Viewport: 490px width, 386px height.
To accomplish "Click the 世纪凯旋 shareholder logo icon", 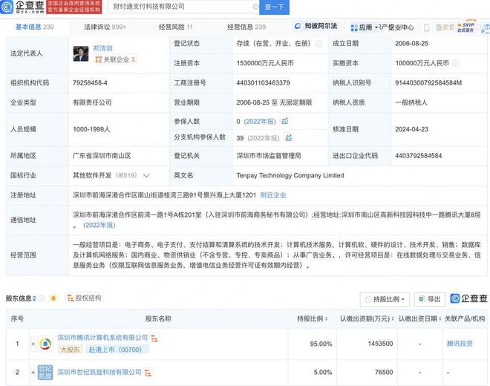I will (x=45, y=372).
